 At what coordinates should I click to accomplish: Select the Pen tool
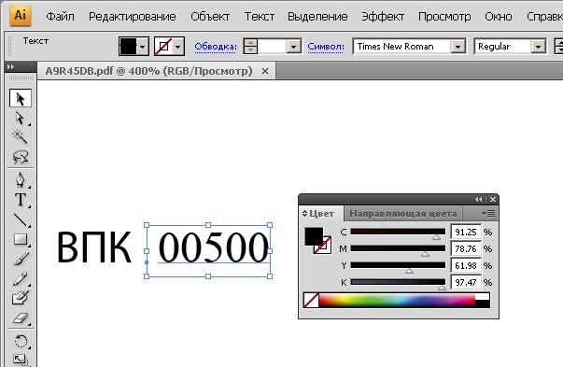pyautogui.click(x=21, y=179)
